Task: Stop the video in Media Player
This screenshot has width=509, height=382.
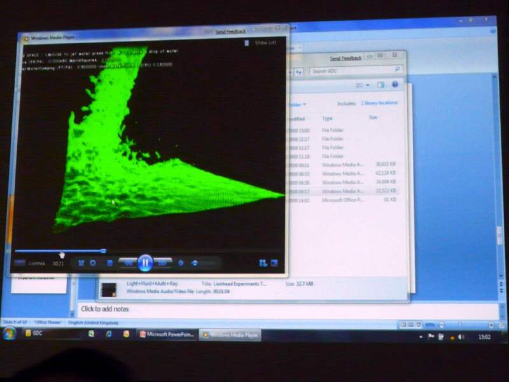Action: click(x=109, y=263)
